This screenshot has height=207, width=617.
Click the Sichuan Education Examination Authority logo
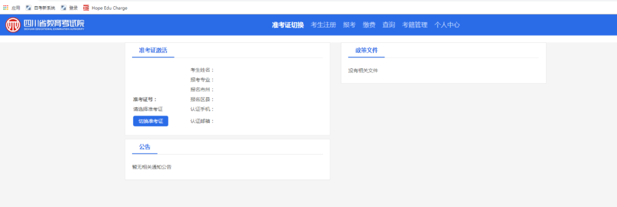(45, 25)
